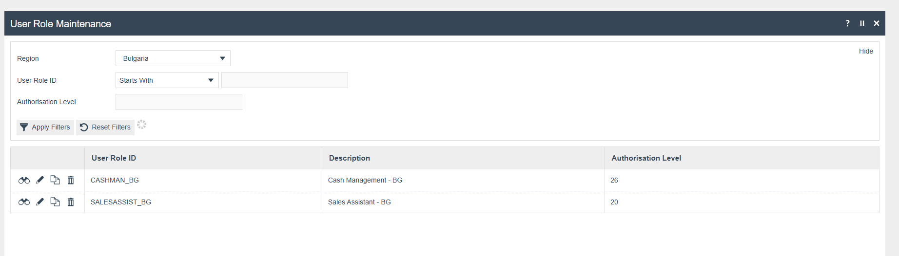899x256 pixels.
Task: Focus the User Role ID text field
Action: (x=285, y=80)
